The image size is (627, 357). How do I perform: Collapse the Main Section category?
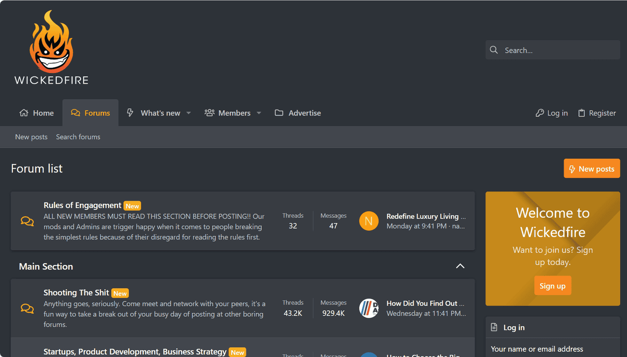[x=460, y=266]
